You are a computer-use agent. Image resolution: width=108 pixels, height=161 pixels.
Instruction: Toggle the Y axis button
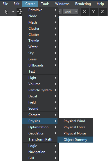[x=94, y=12]
